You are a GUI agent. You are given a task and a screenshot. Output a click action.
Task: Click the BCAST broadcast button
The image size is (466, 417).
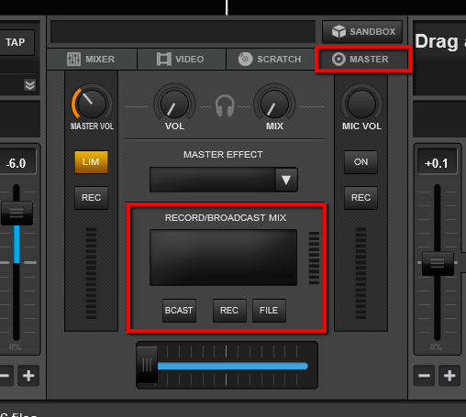179,311
